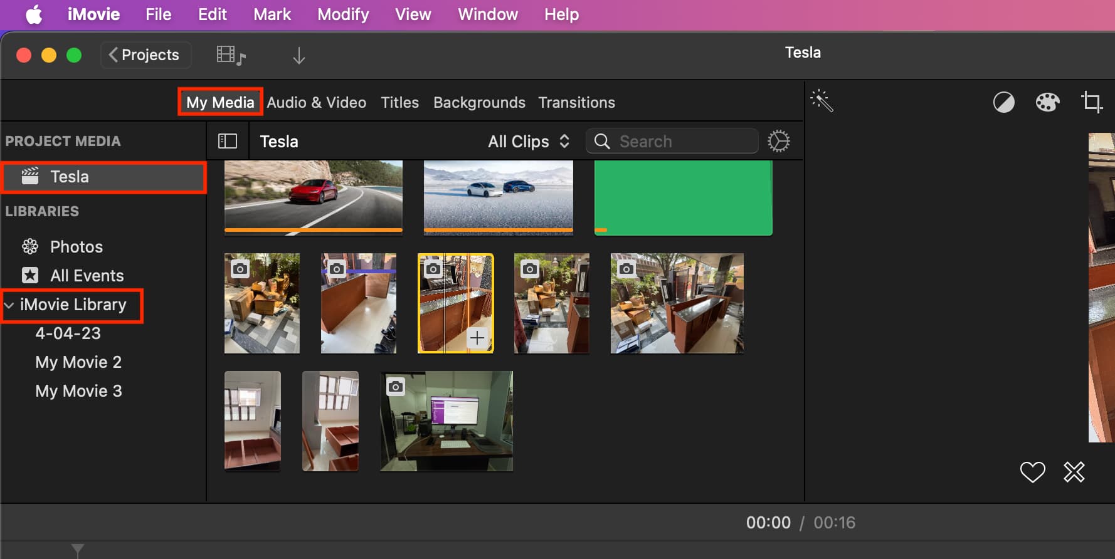Click the 00:16 total duration text
1115x559 pixels.
(x=835, y=523)
